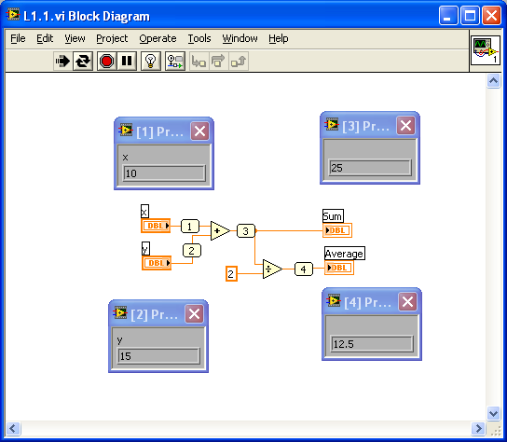Minimize the L1.1.vi Block Diagram window
This screenshot has height=442, width=507.
pos(448,16)
